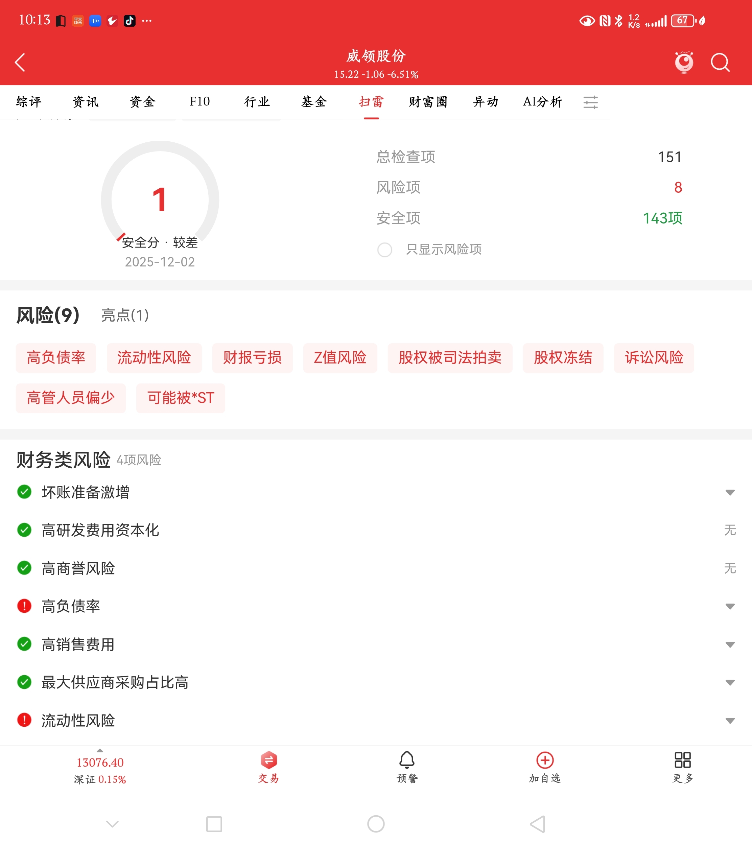Tap the assistant mascot icon
This screenshot has width=752, height=844.
tap(684, 62)
